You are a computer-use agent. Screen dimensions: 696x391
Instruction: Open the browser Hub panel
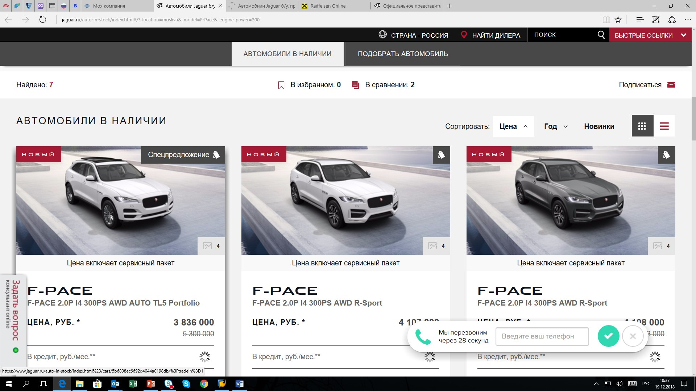pyautogui.click(x=640, y=20)
